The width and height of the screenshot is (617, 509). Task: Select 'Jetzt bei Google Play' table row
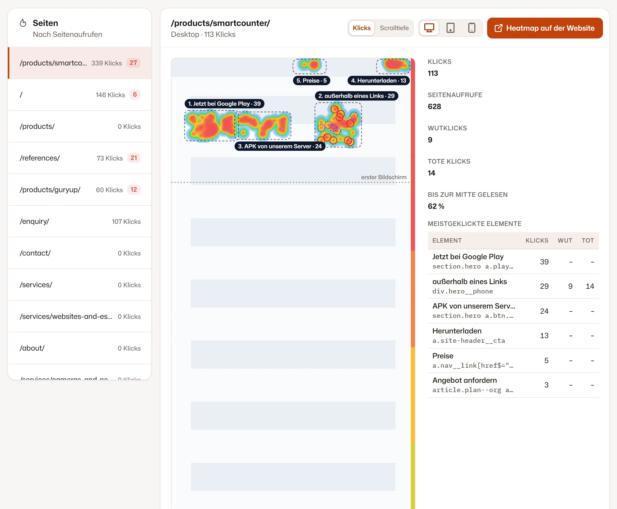tap(513, 262)
